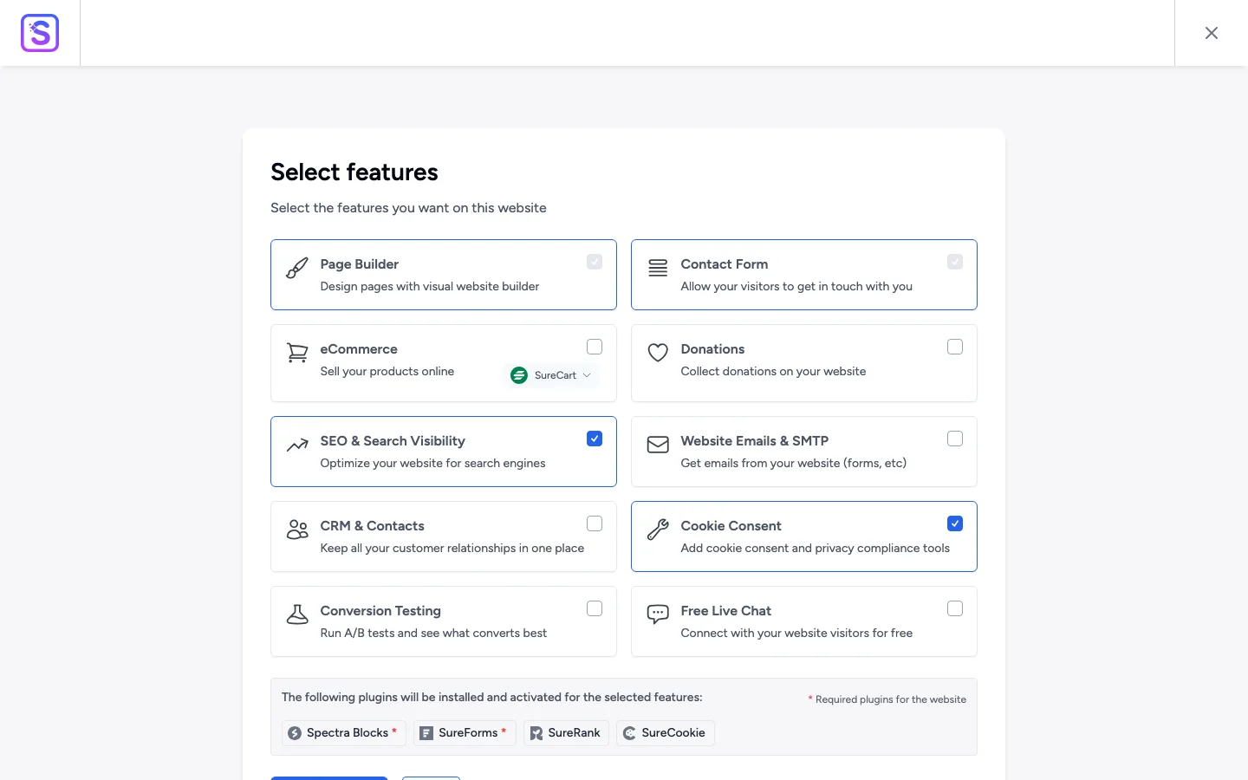Click 'Collect donations on your website' description
The height and width of the screenshot is (780, 1248).
[773, 372]
